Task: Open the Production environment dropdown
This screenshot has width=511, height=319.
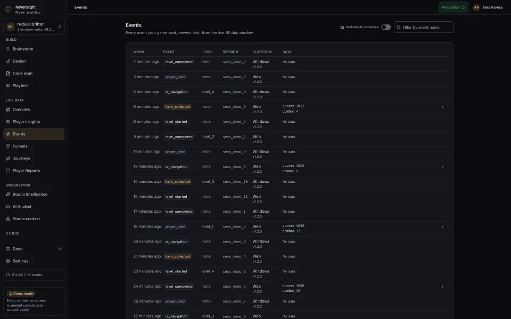Action: [453, 7]
